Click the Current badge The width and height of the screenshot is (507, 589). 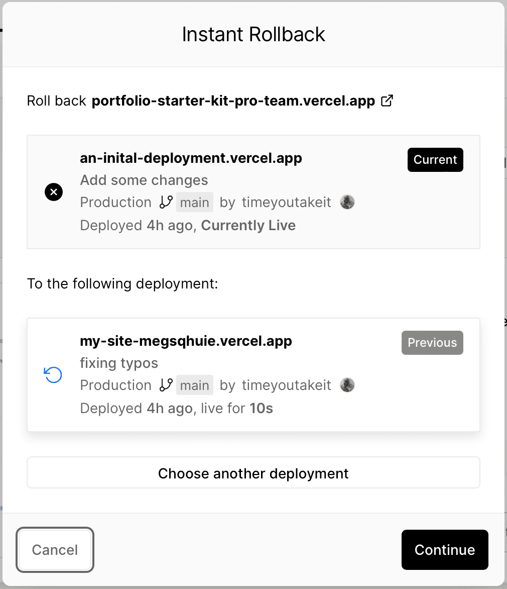pos(435,160)
